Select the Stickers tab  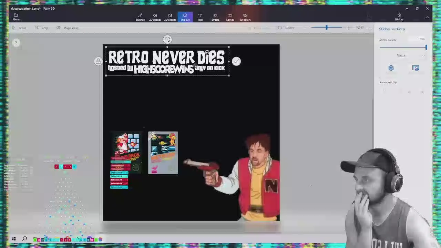tap(185, 17)
